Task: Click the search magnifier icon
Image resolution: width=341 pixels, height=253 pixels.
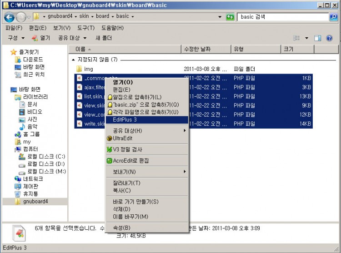Action: (334, 17)
